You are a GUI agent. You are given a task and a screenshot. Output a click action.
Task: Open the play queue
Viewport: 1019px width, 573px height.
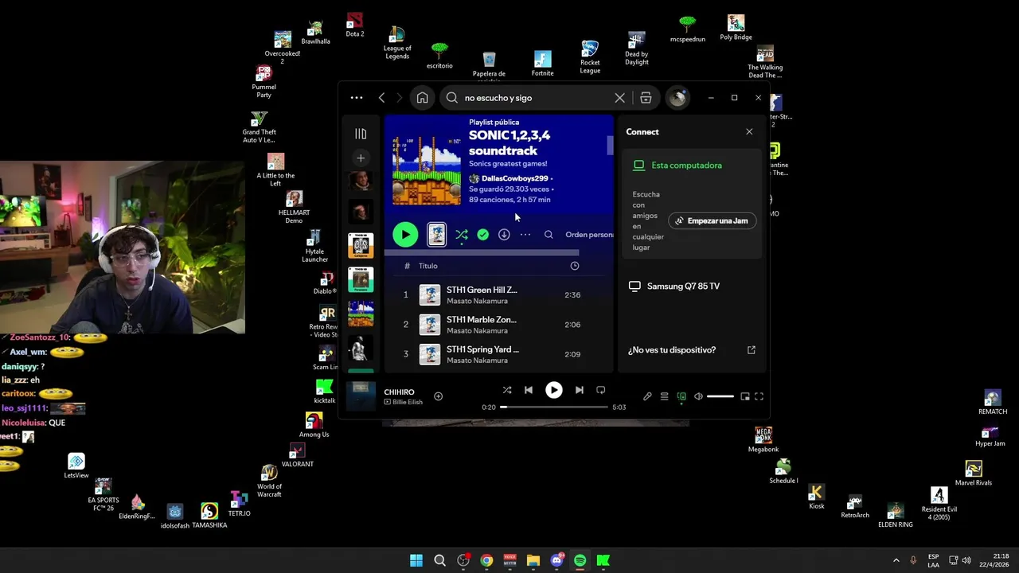(x=664, y=396)
